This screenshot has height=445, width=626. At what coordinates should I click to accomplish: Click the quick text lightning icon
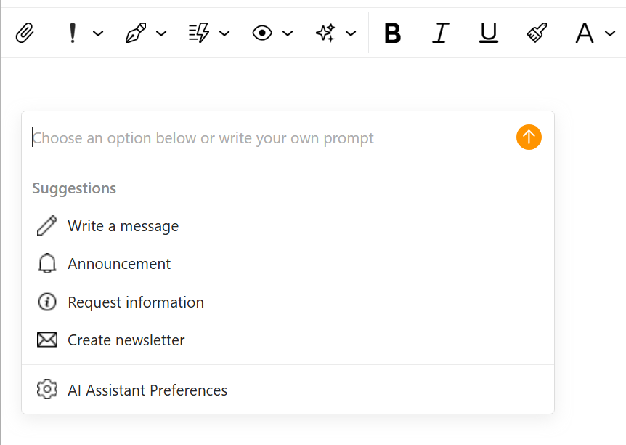tap(199, 33)
